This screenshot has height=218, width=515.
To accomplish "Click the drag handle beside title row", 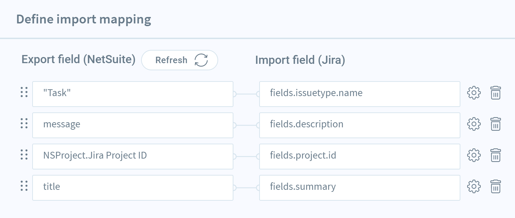I will [x=24, y=186].
